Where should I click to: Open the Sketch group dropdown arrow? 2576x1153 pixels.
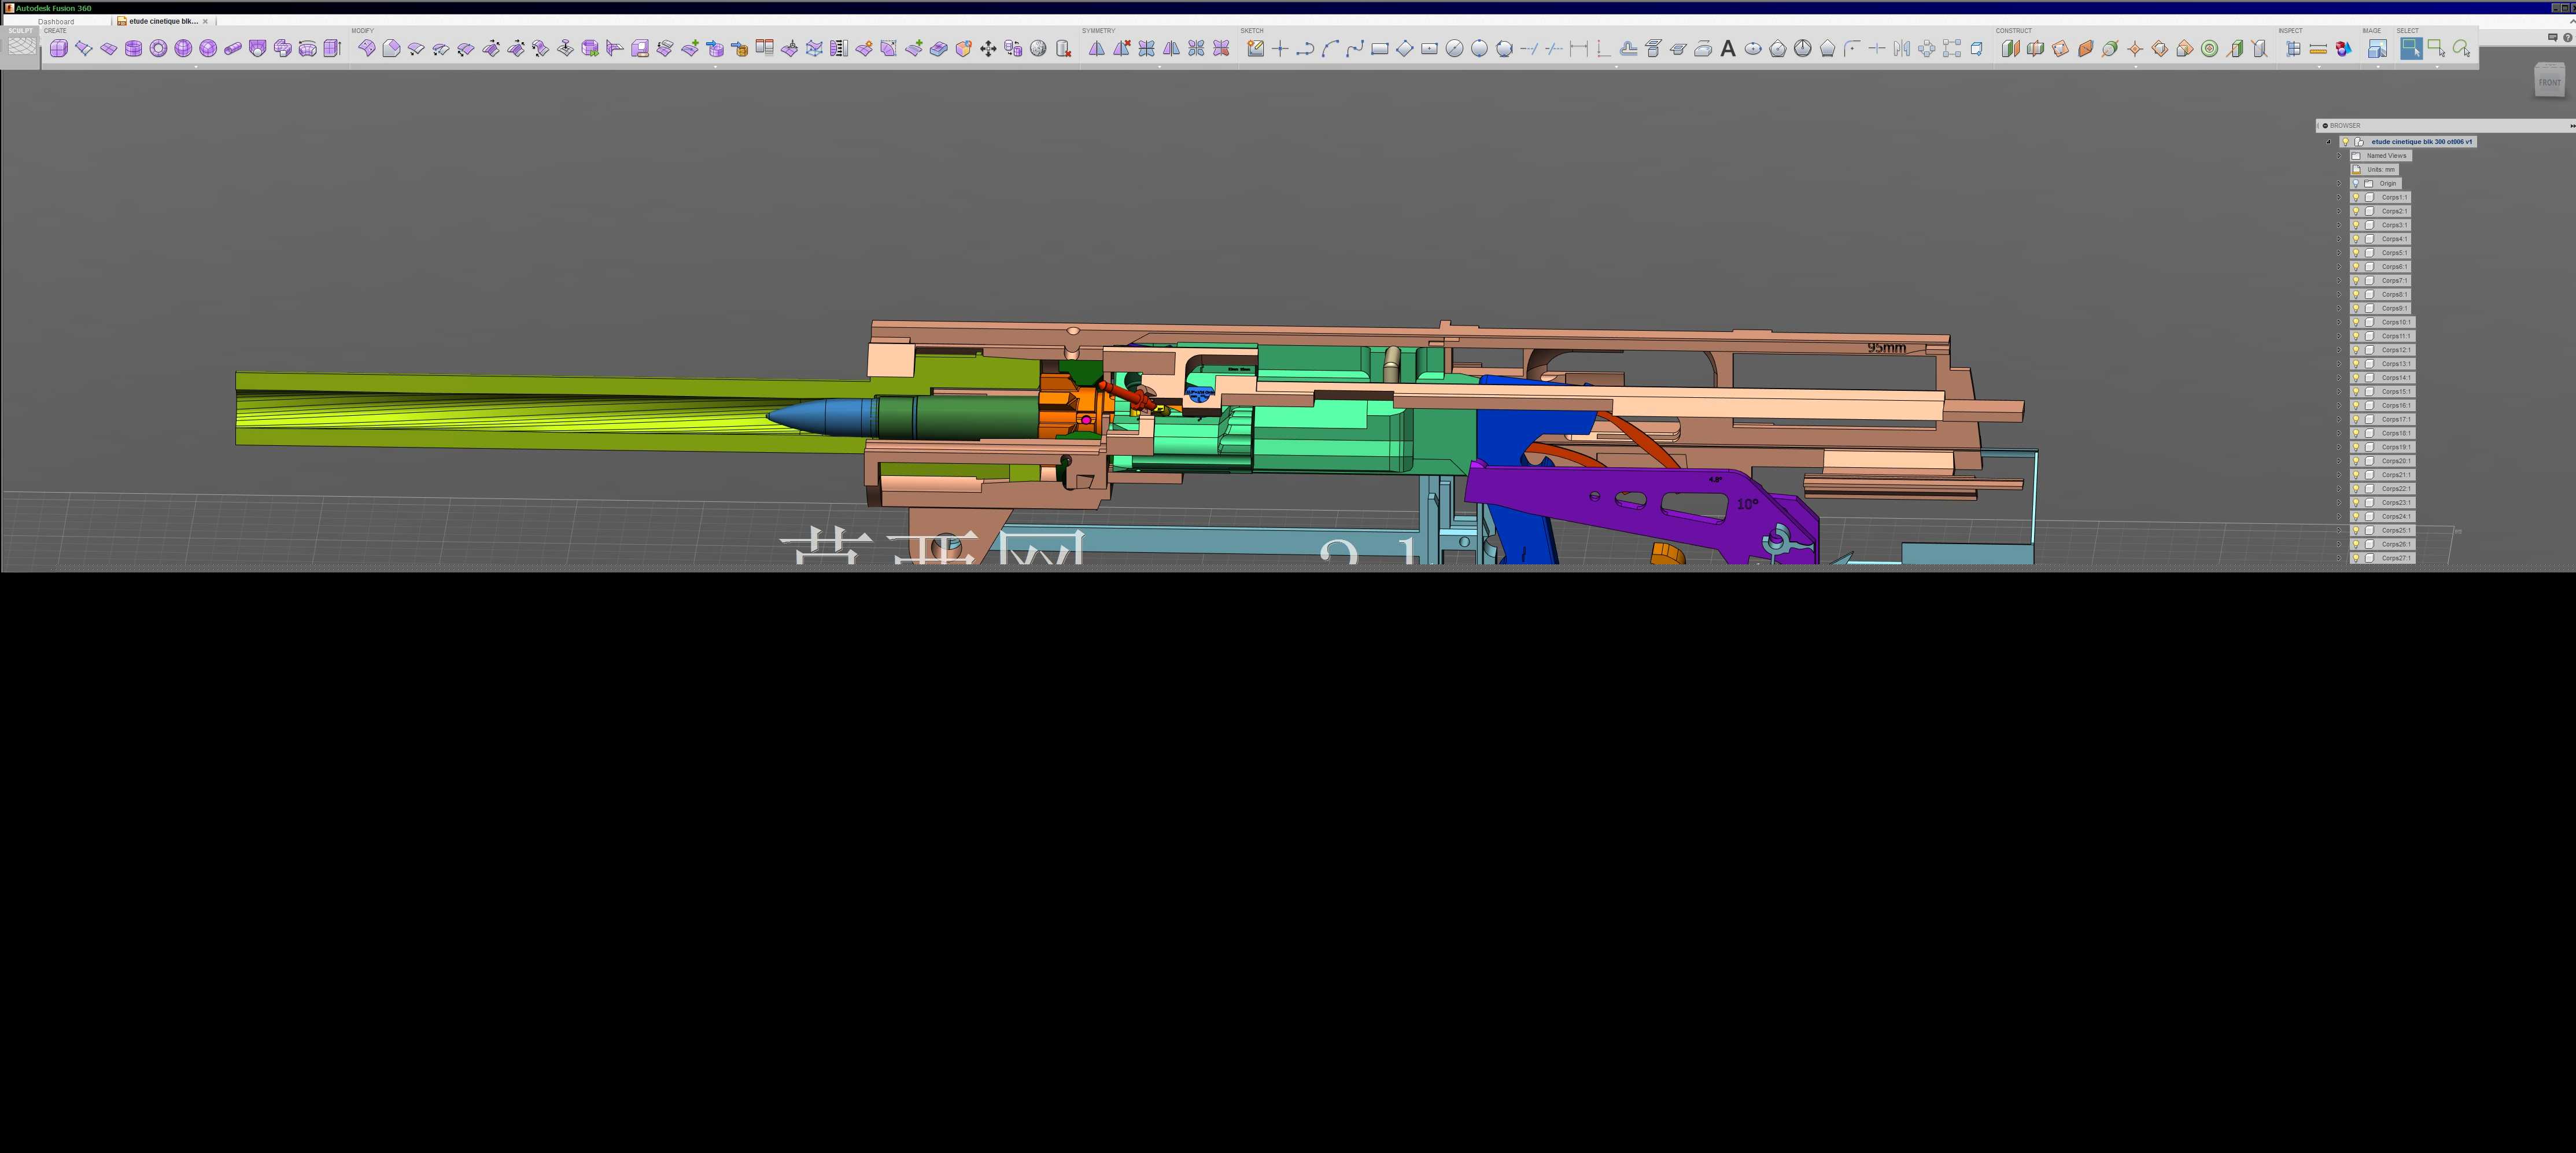[1616, 67]
